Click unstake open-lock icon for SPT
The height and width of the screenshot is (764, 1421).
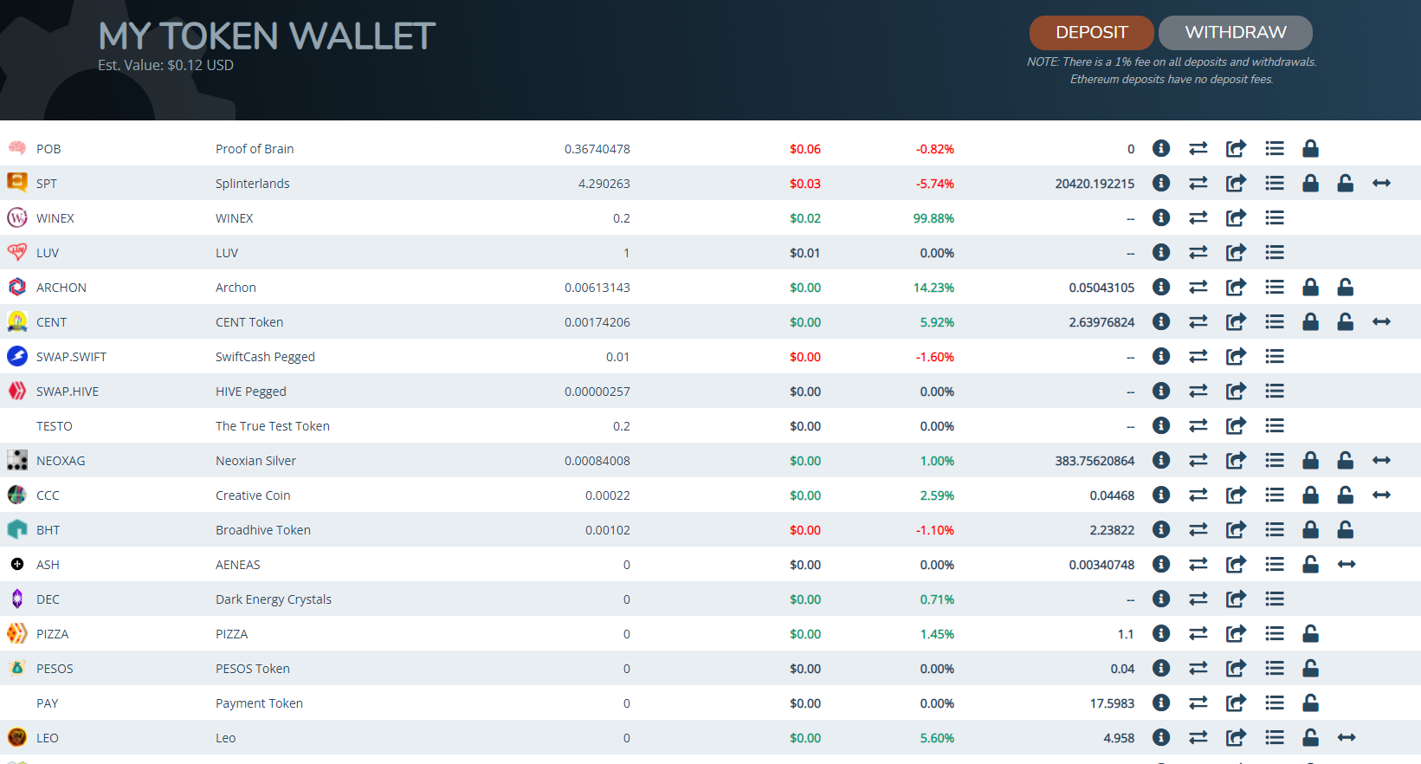point(1345,183)
